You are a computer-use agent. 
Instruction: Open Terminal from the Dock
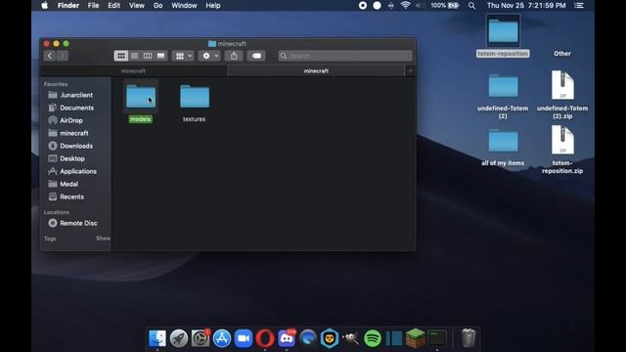point(437,338)
